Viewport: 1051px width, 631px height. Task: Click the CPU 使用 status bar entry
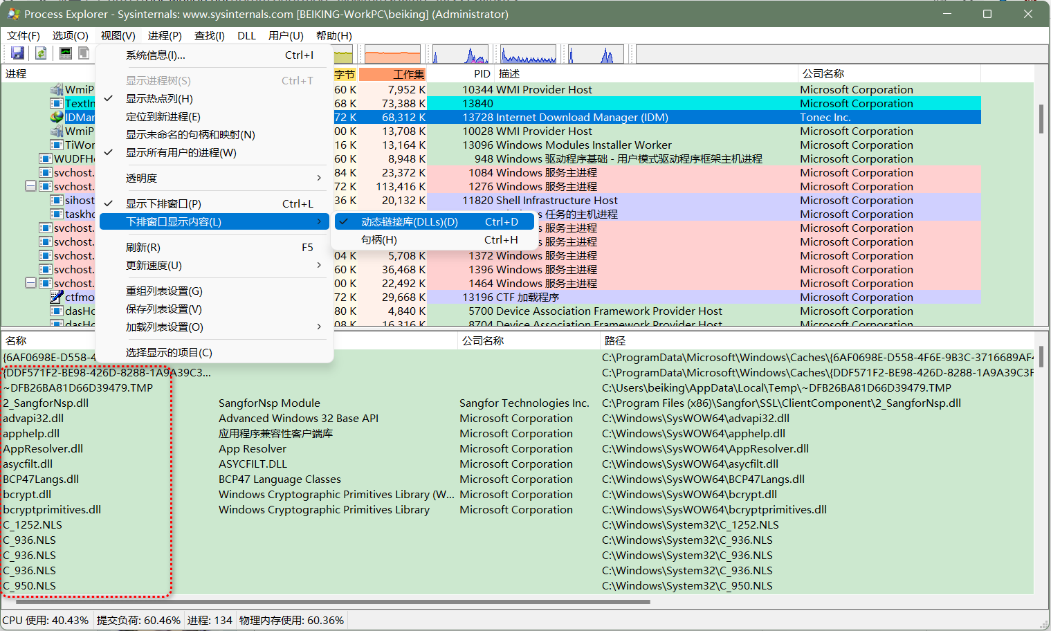pos(46,621)
